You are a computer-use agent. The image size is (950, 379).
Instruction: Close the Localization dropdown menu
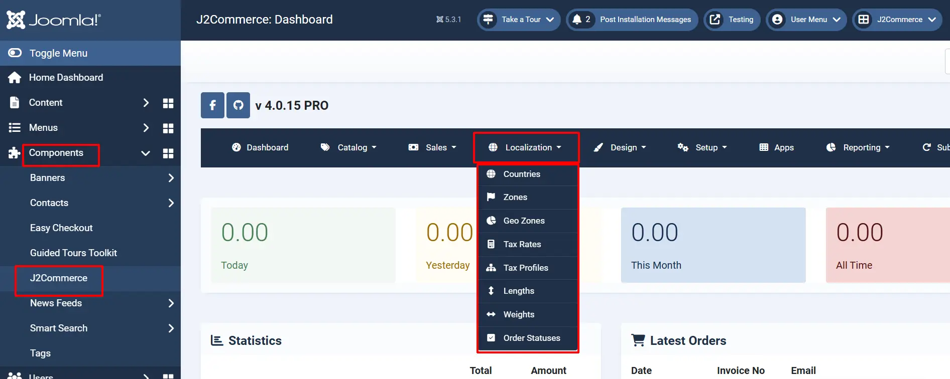click(525, 147)
